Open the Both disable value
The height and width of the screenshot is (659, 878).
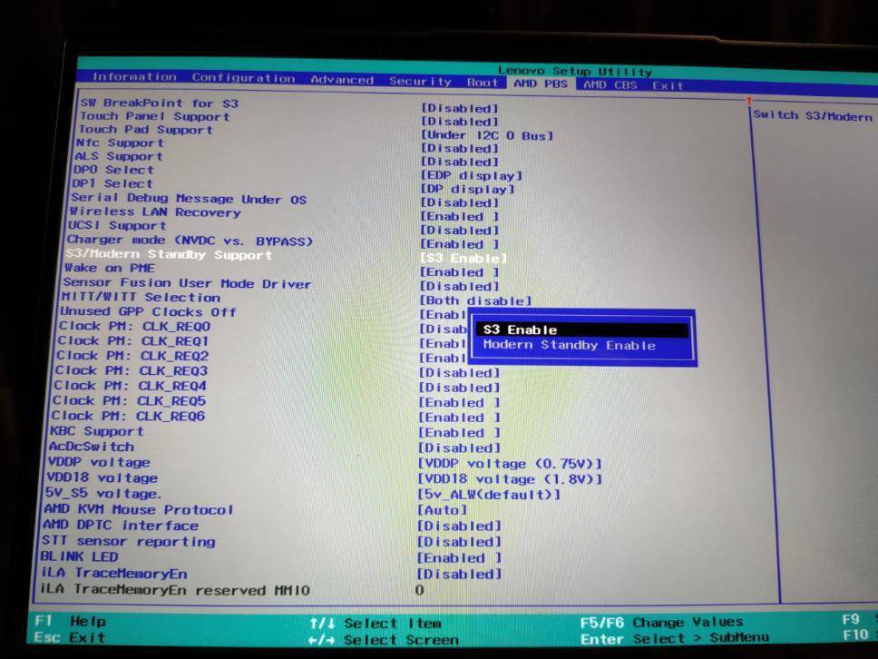pyautogui.click(x=475, y=300)
